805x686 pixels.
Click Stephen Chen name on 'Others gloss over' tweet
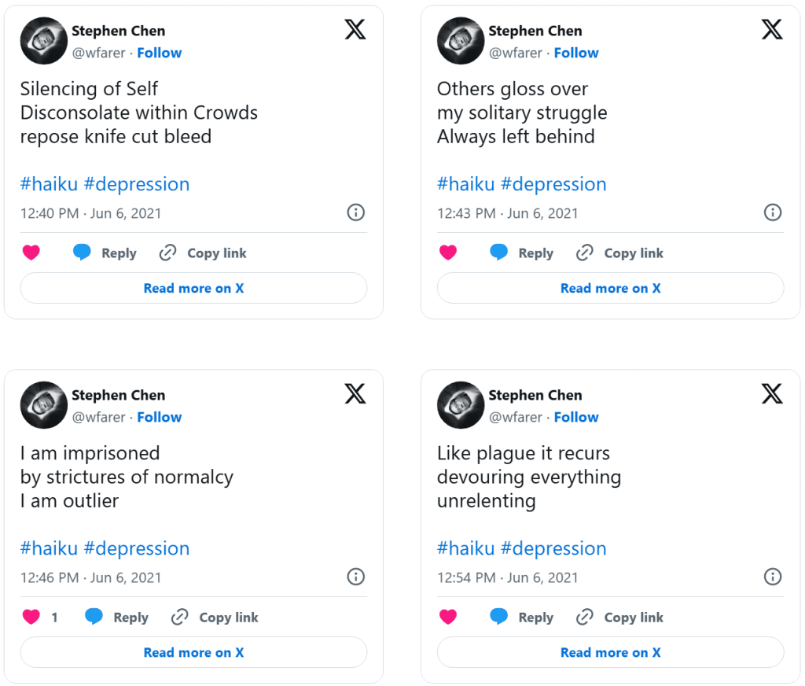pos(535,31)
